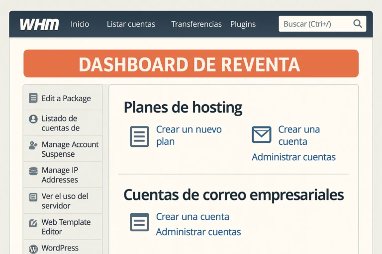
Task: Go to Transferencias in the navigation bar
Action: coord(196,24)
